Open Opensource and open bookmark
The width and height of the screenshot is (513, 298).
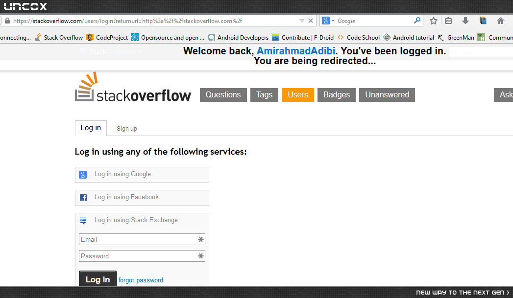168,38
